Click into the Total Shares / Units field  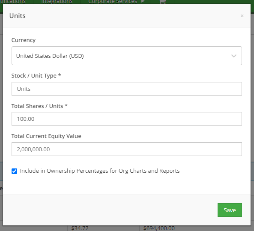click(x=127, y=119)
